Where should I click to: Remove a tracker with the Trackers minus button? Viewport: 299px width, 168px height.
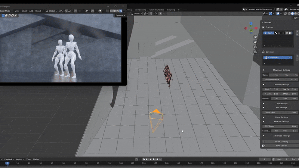pyautogui.click(x=297, y=34)
